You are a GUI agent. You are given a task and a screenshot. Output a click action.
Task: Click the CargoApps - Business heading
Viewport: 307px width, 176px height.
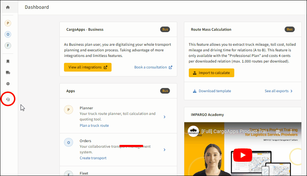(x=85, y=30)
